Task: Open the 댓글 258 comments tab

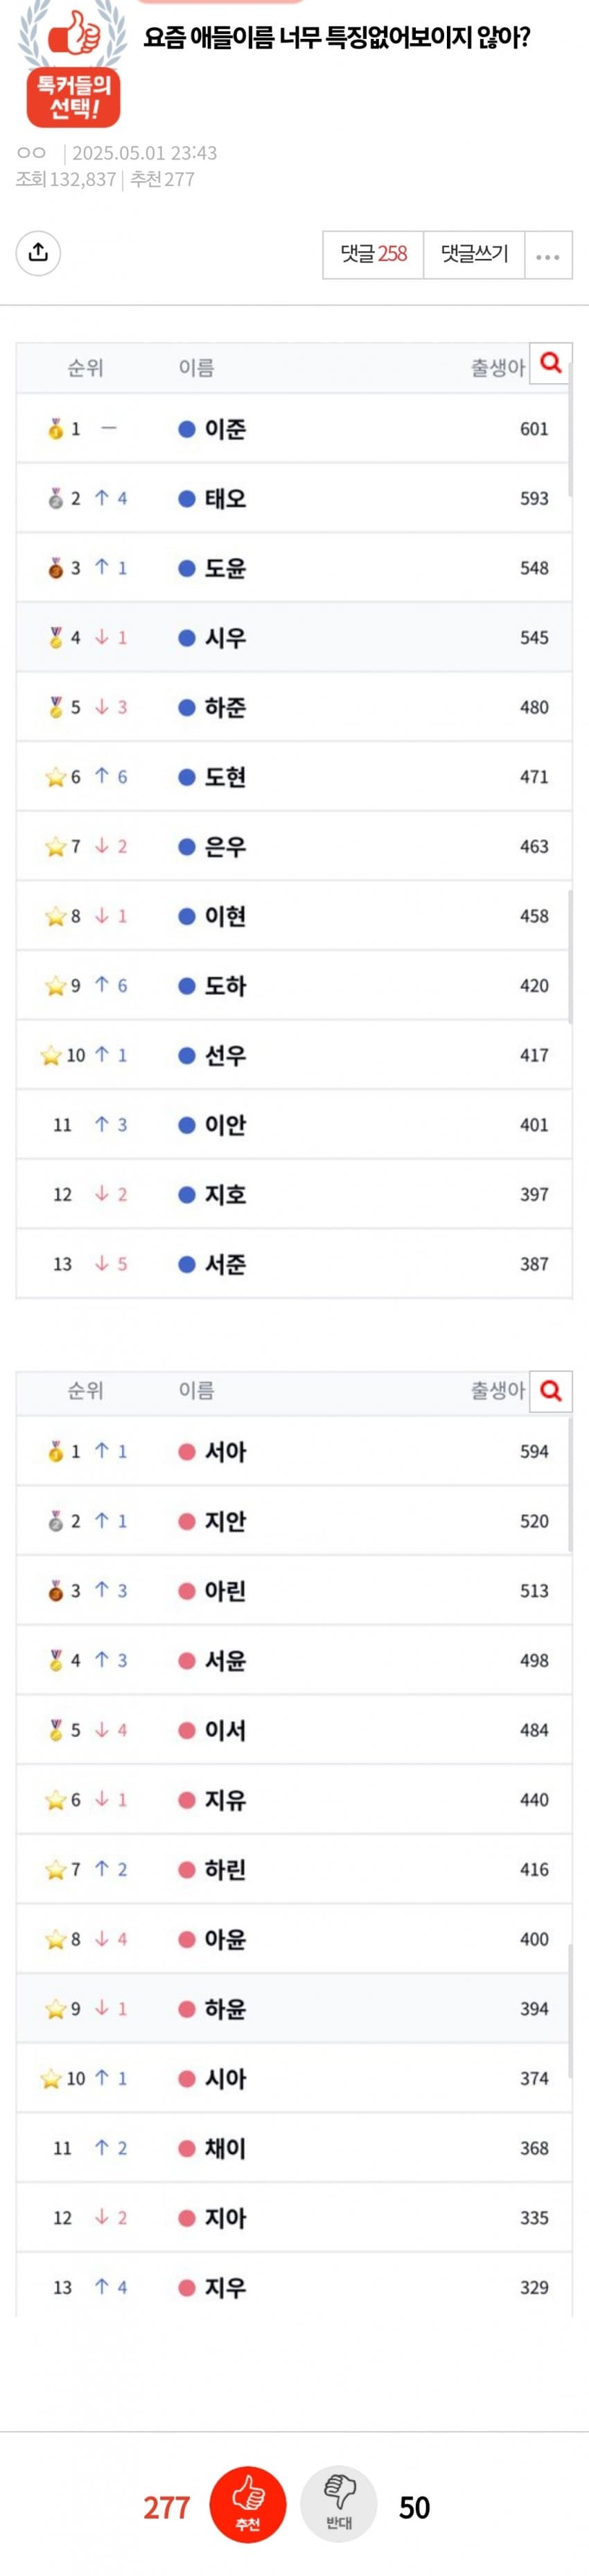Action: (373, 254)
